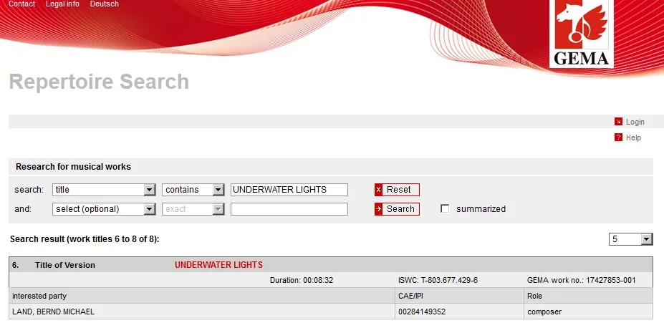Open the select (optional) dropdown
Image resolution: width=664 pixels, height=328 pixels.
click(104, 209)
